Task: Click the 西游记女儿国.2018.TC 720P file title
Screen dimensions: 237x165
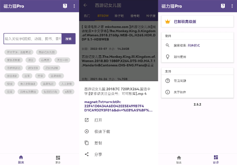Action: [117, 91]
